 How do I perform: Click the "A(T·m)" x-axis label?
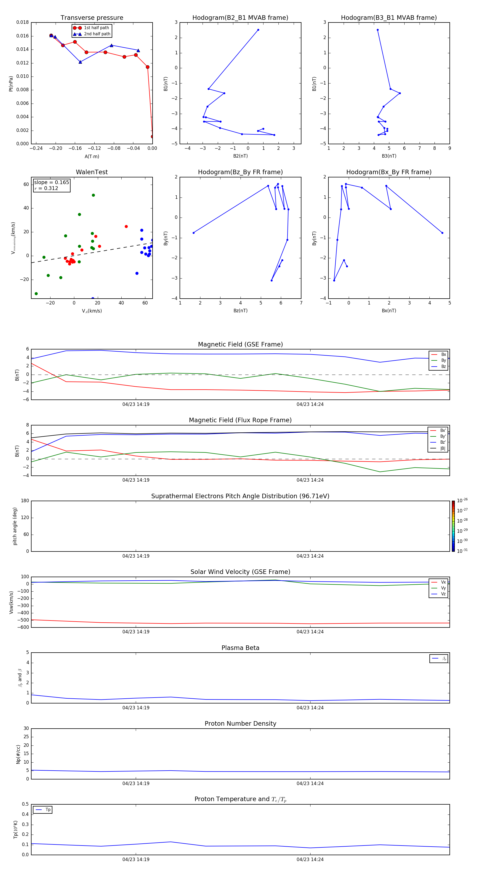point(92,157)
